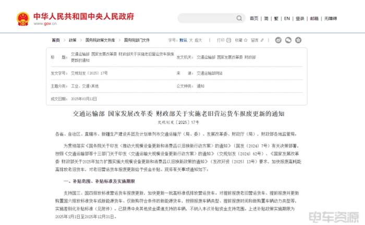
Task: Share the page via Weibo icon
Action: point(278,40)
